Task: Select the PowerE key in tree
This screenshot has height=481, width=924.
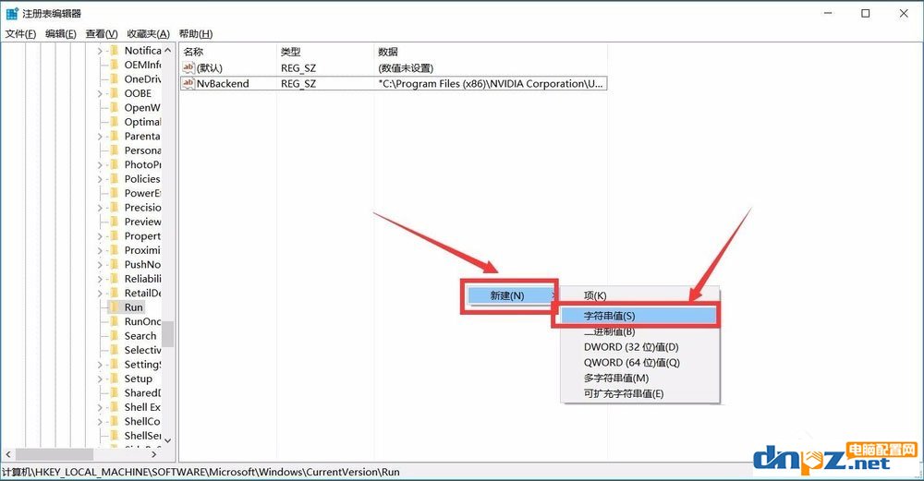Action: (x=142, y=193)
